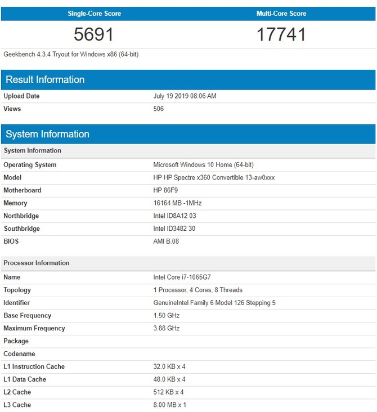Screen dimensions: 377x412
Task: Click the Identifier label
Action: point(16,303)
